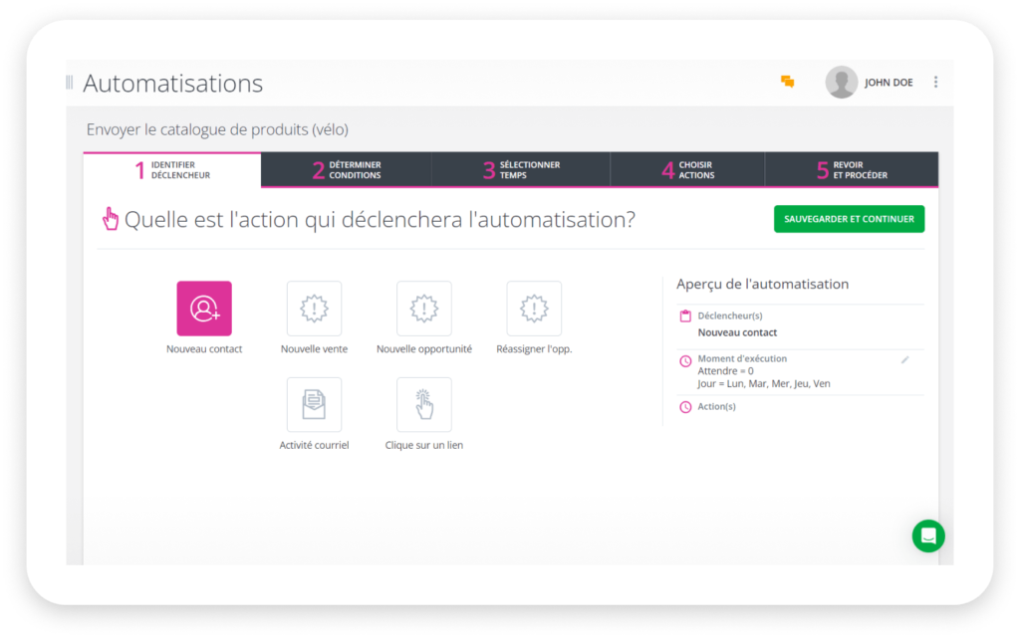Open the John Doe profile avatar
Screen dimensions: 1020x638
(841, 82)
